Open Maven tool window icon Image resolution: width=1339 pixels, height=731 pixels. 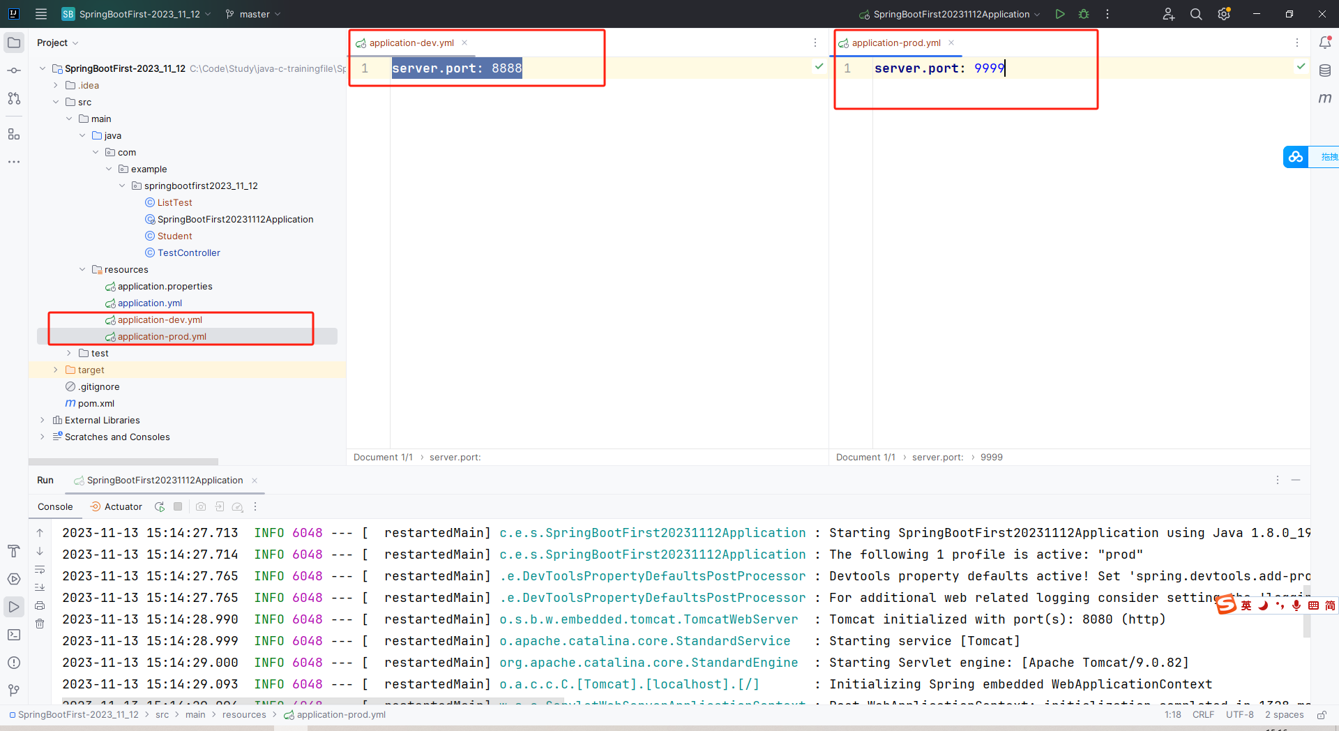pos(1325,98)
